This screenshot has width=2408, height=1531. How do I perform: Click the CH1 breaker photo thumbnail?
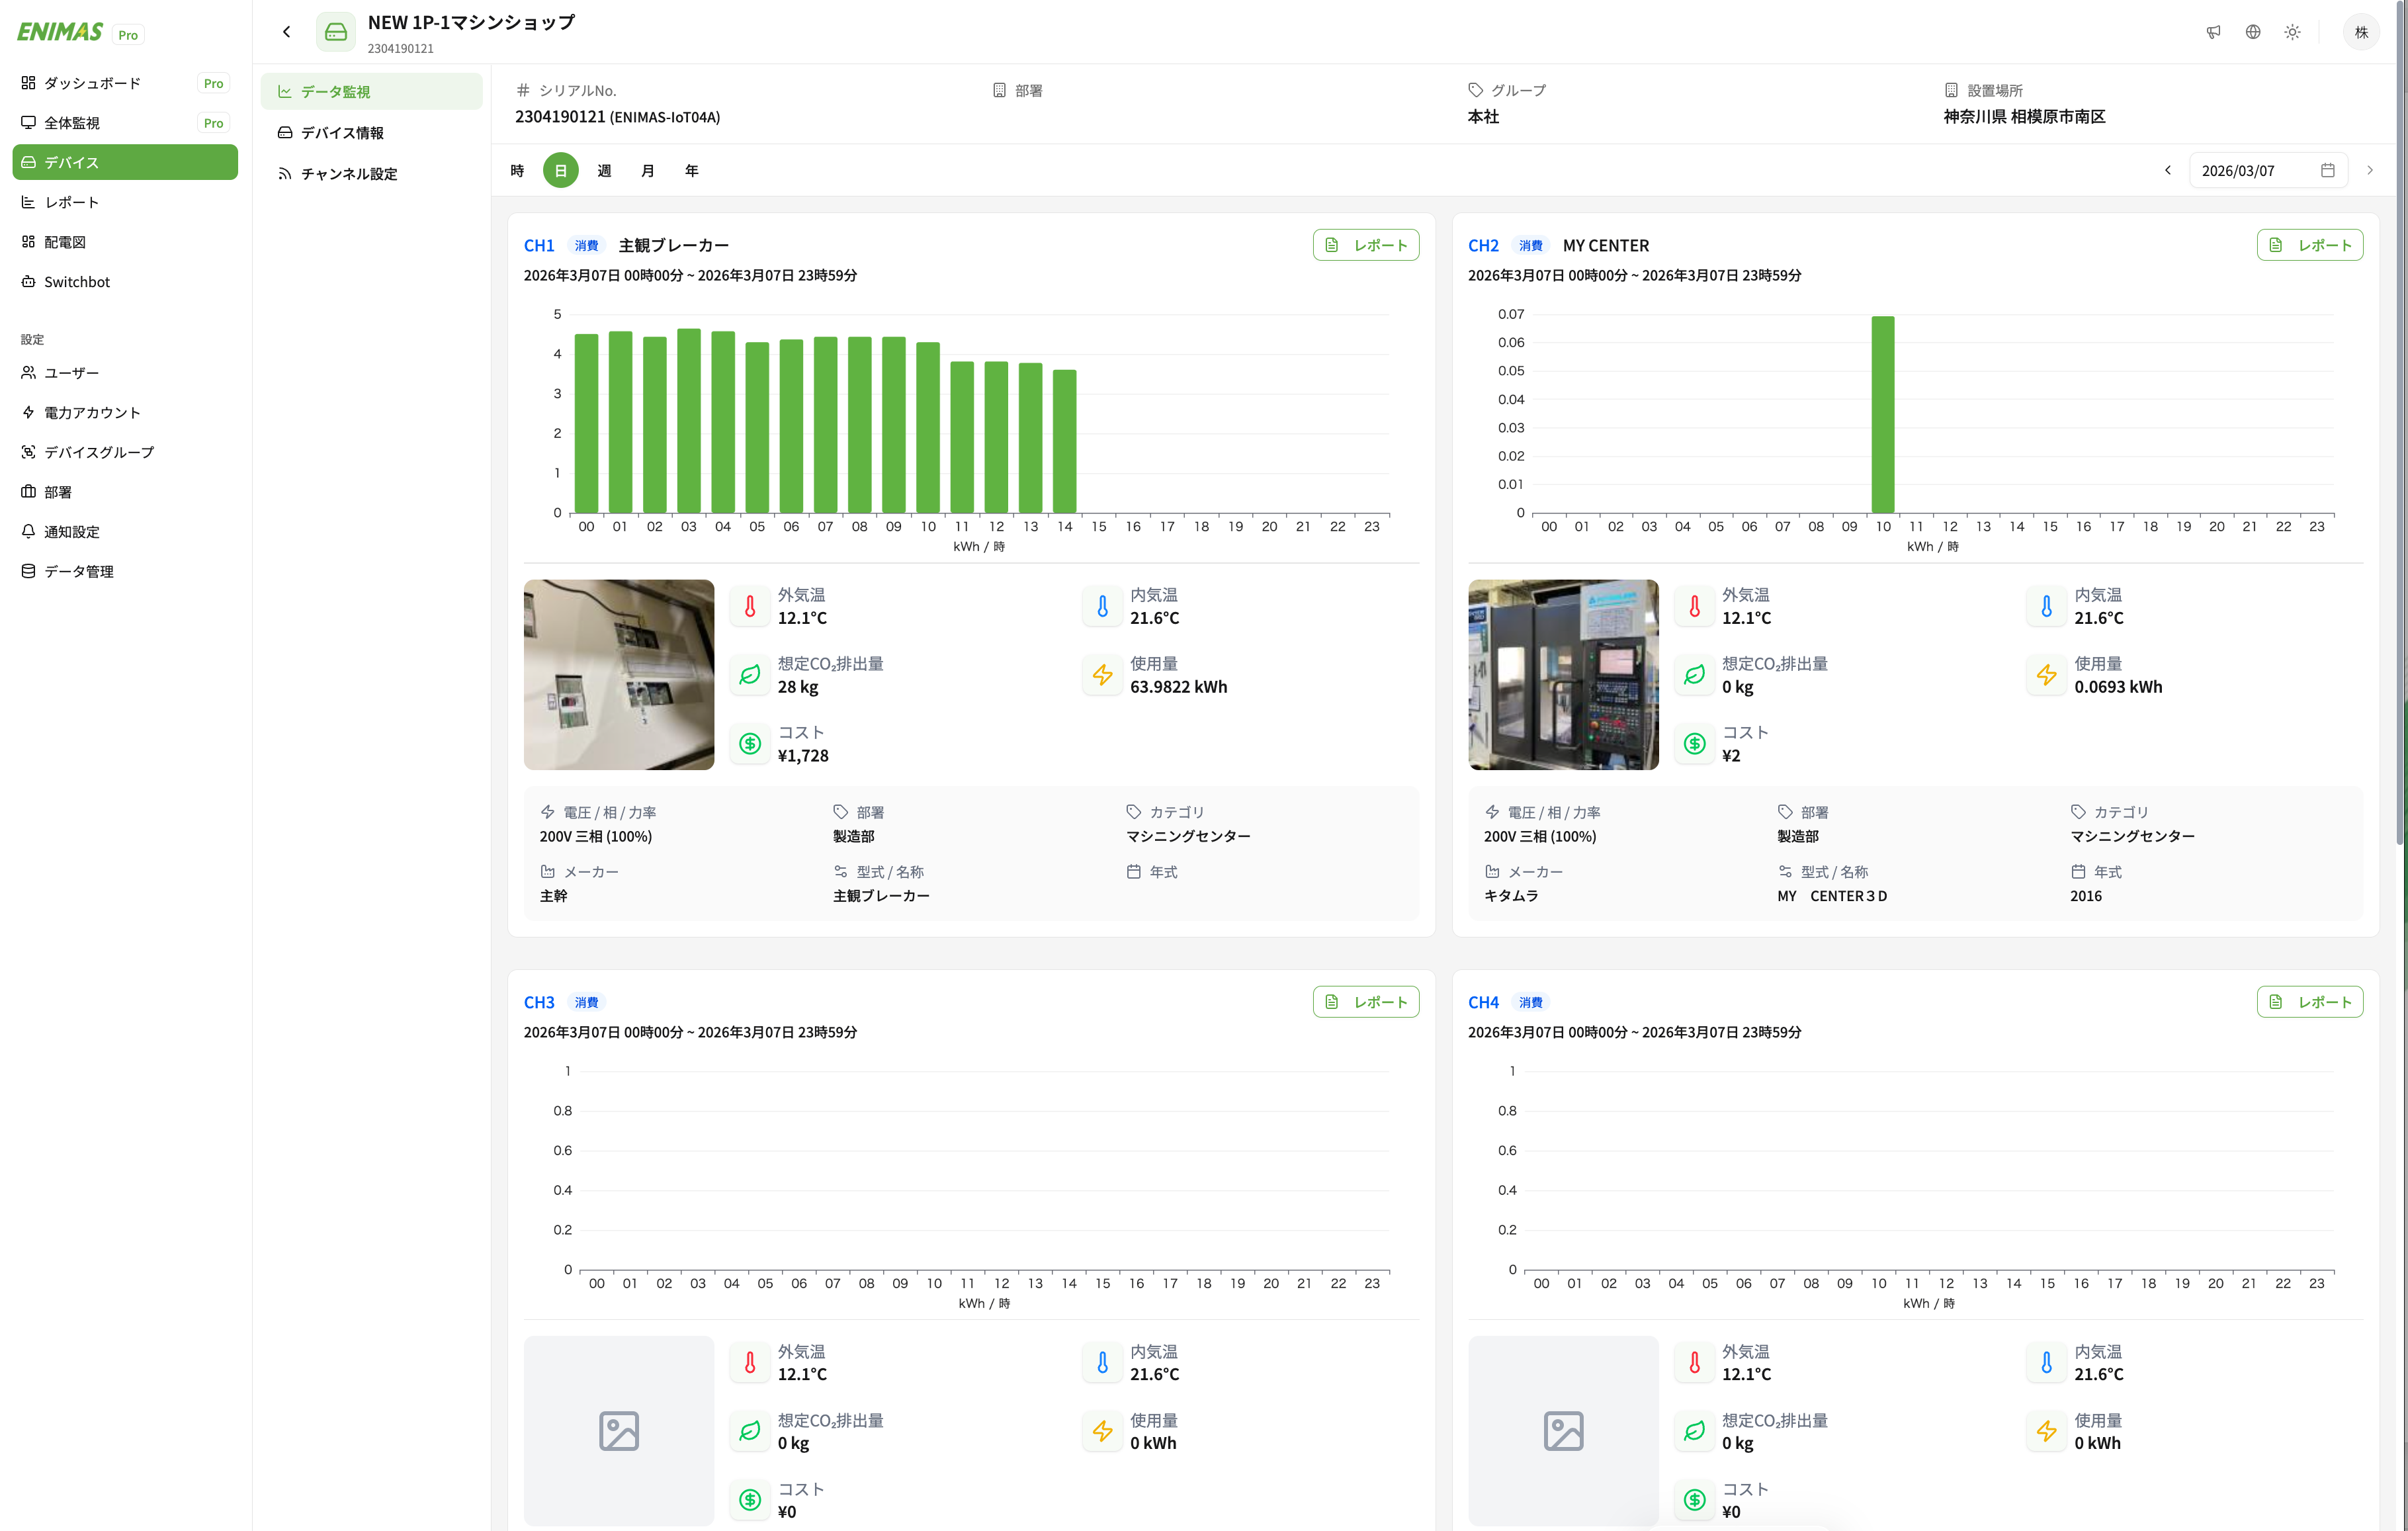click(619, 675)
